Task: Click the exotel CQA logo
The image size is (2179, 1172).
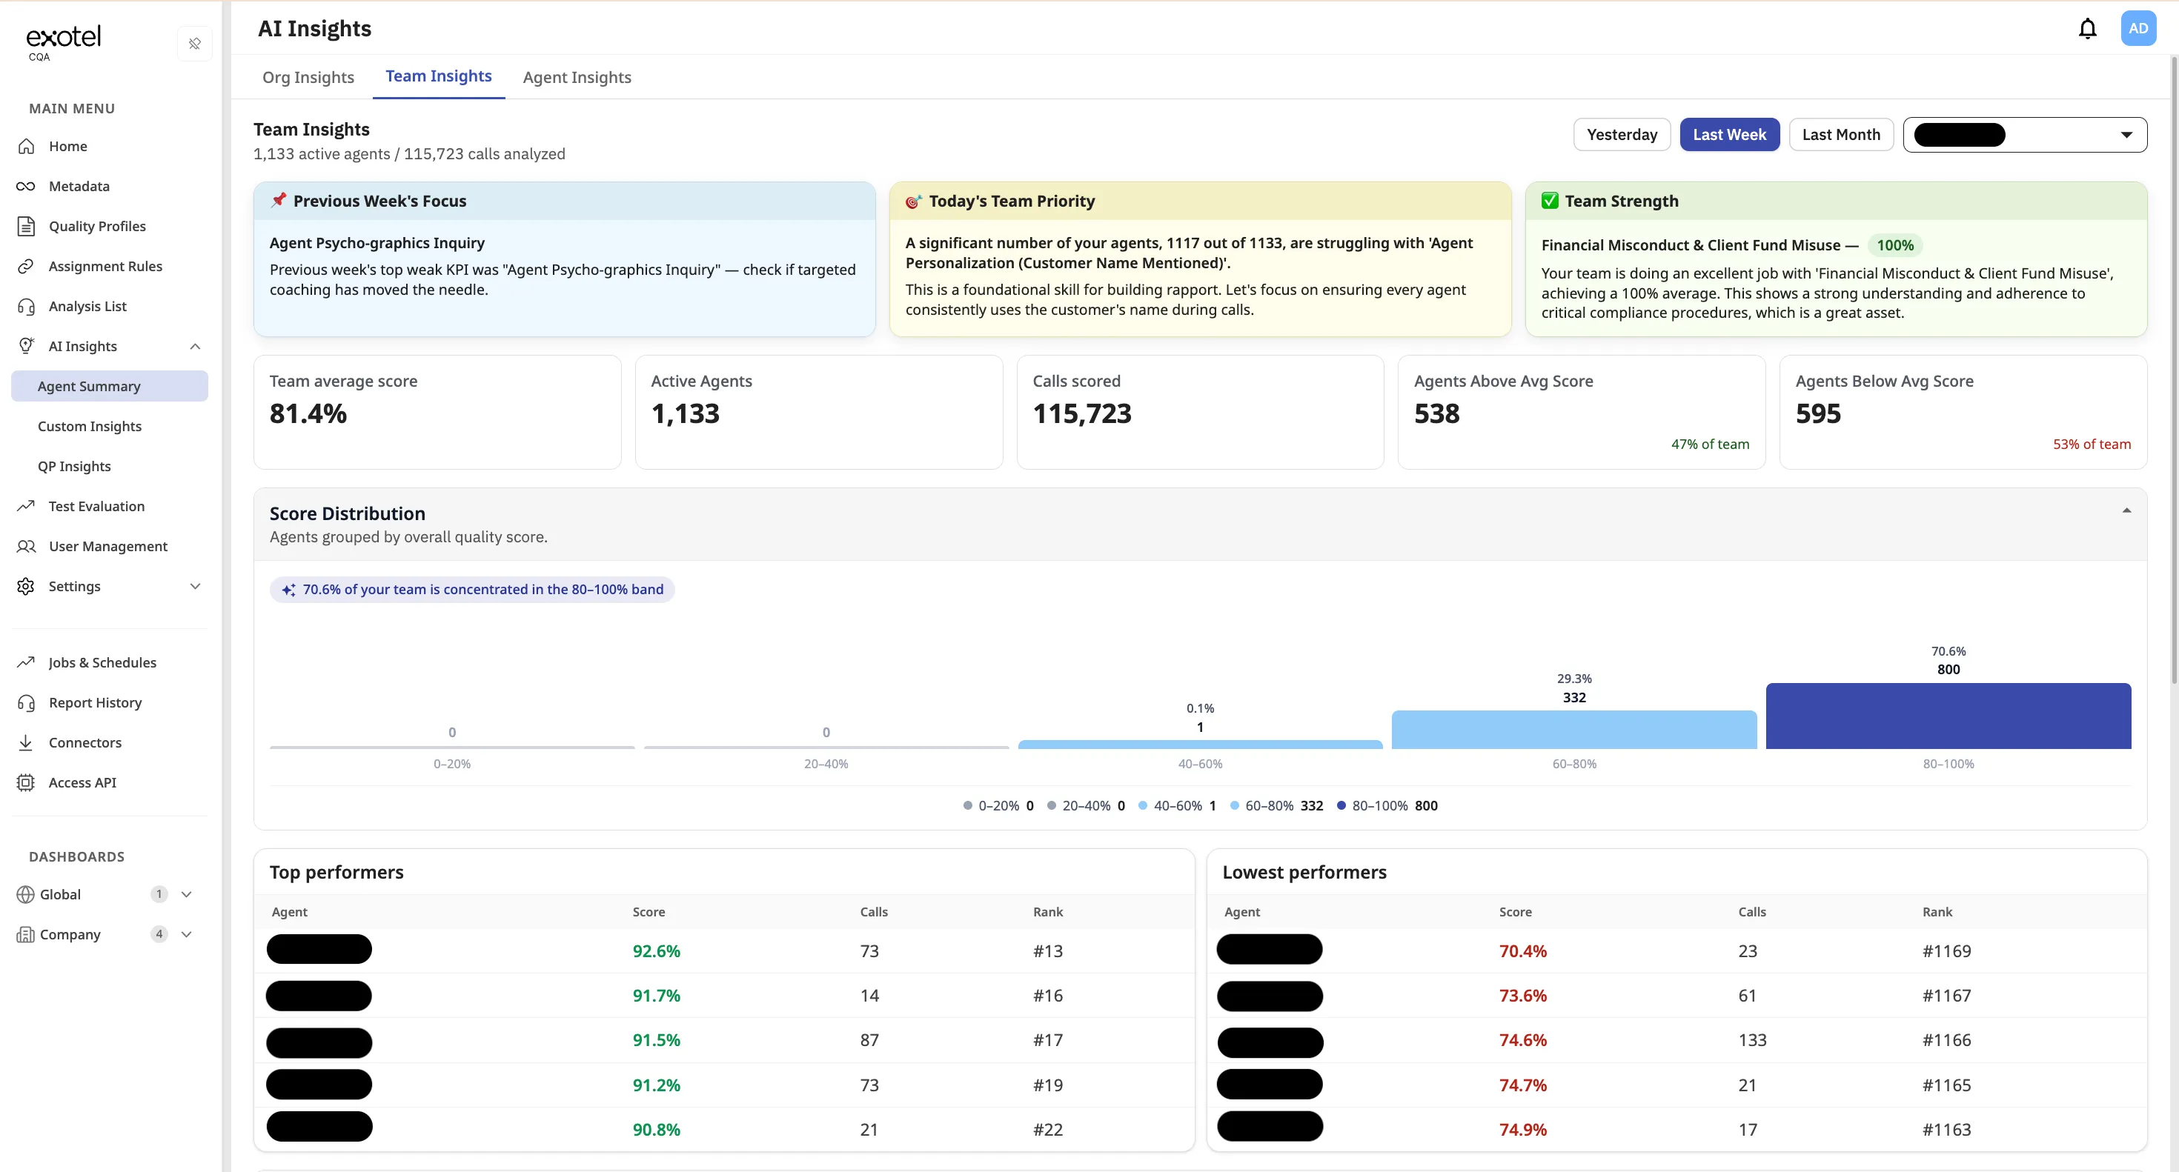Action: coord(62,43)
